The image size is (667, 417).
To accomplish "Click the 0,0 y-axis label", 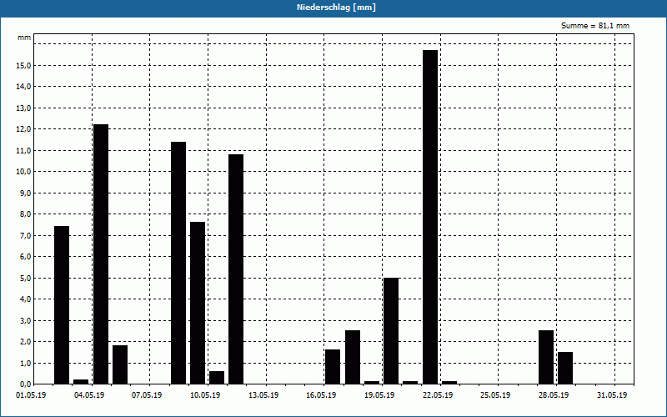I will [x=25, y=384].
